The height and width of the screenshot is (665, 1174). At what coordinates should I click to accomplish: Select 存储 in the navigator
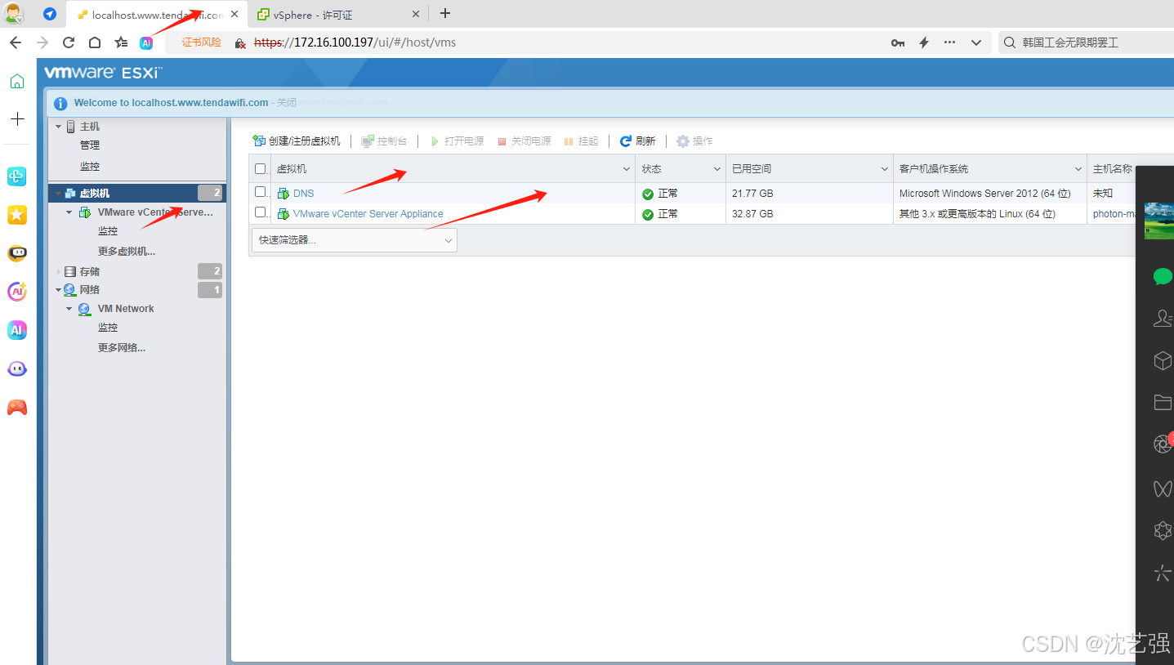90,271
